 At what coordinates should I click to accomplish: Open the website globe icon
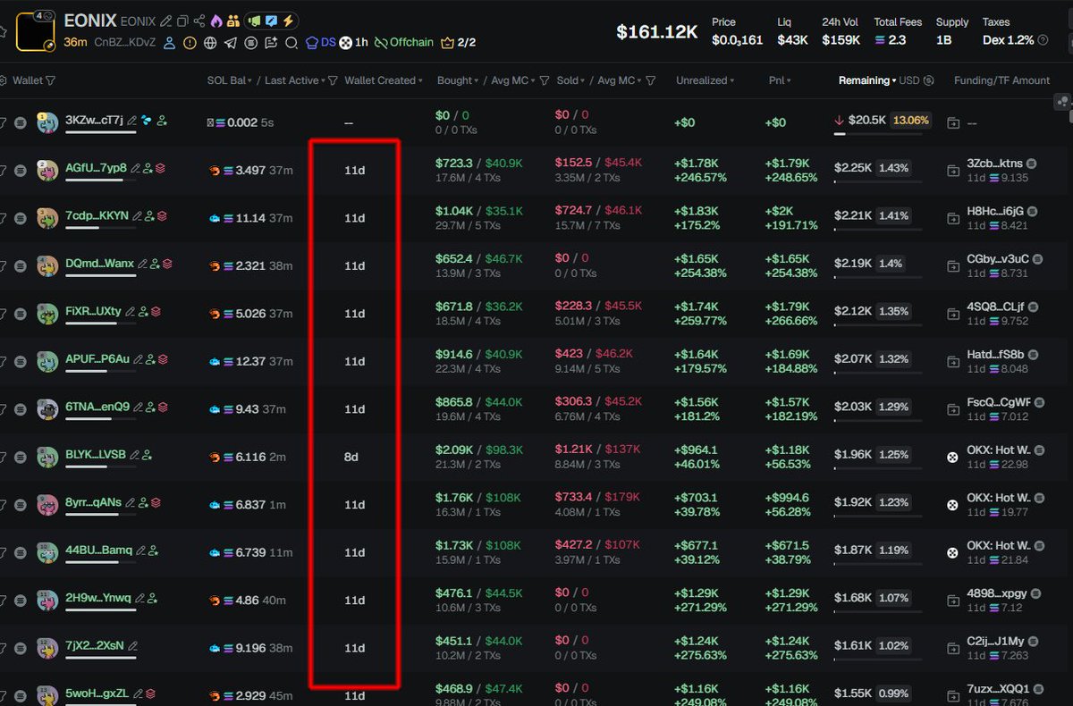[210, 43]
